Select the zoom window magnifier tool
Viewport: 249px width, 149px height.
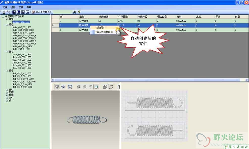point(70,87)
